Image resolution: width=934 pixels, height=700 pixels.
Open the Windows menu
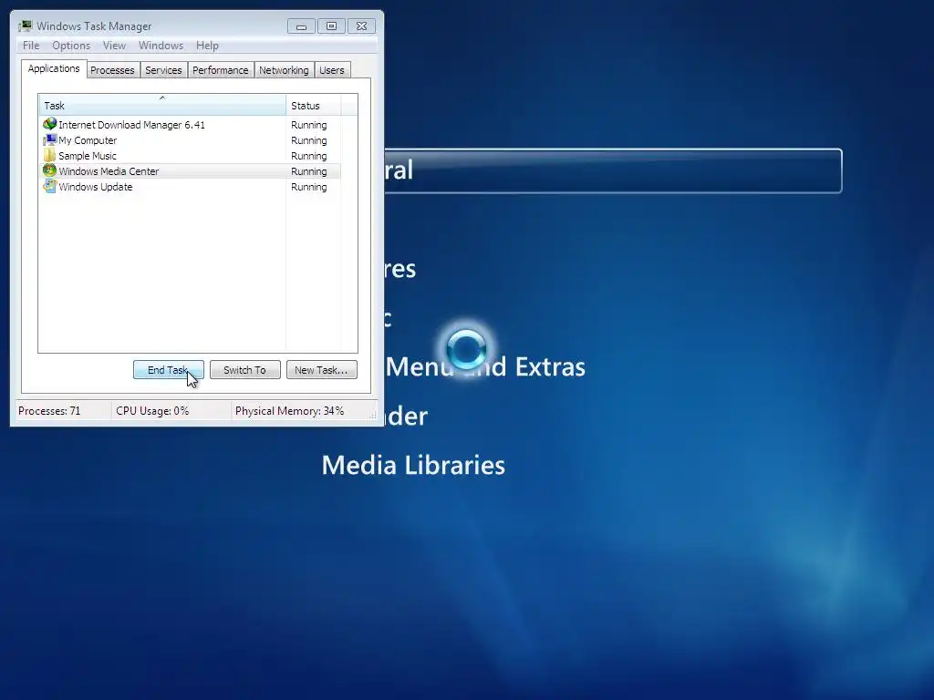[161, 46]
